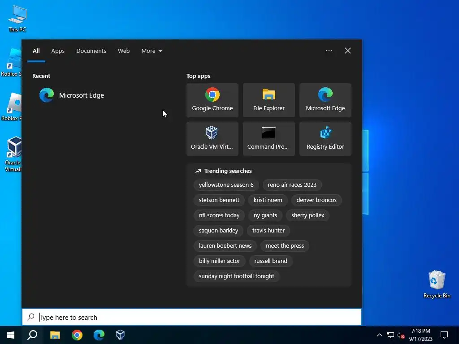Search trending 'stetson bennett'
This screenshot has width=459, height=344.
point(219,200)
